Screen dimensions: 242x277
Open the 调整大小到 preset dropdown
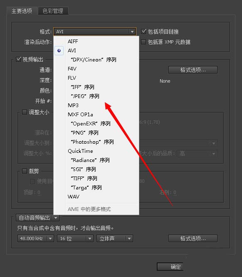click(x=178, y=143)
